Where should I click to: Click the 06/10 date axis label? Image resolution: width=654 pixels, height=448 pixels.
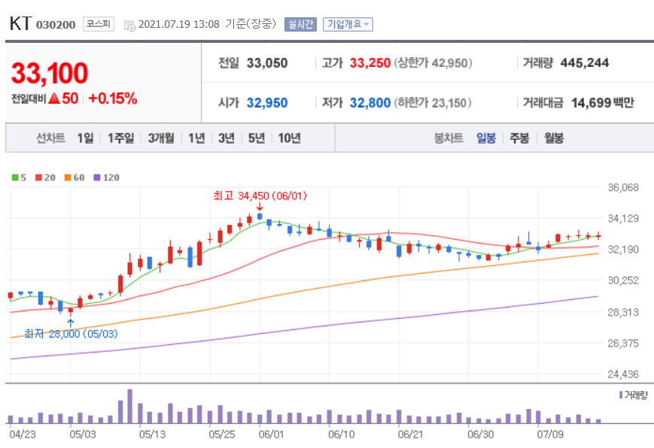[341, 434]
